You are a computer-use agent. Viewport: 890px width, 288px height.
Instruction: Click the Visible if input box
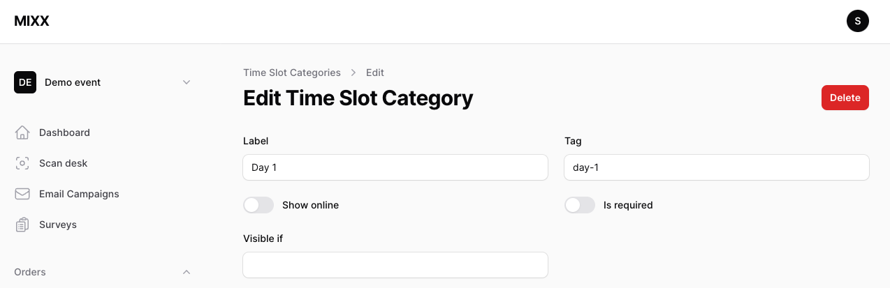395,265
